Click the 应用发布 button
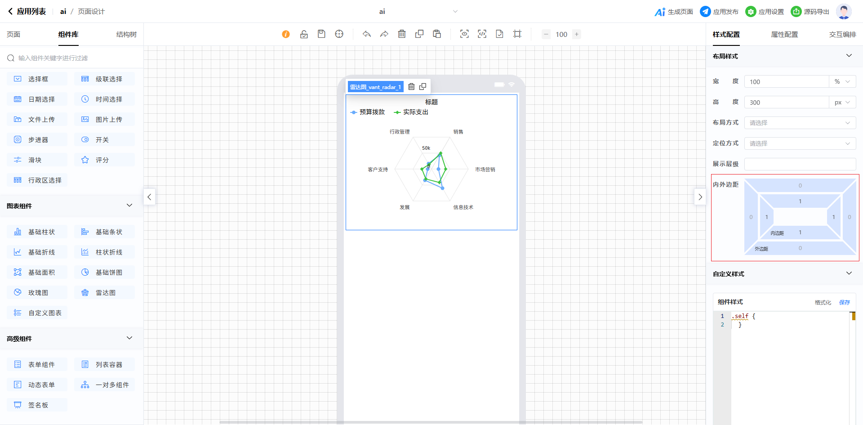Image resolution: width=863 pixels, height=425 pixels. tap(719, 12)
